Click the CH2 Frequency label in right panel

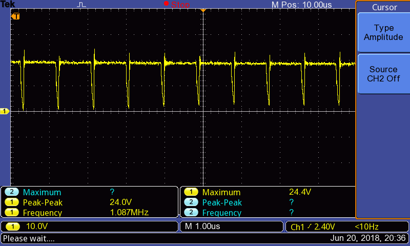(x=222, y=213)
